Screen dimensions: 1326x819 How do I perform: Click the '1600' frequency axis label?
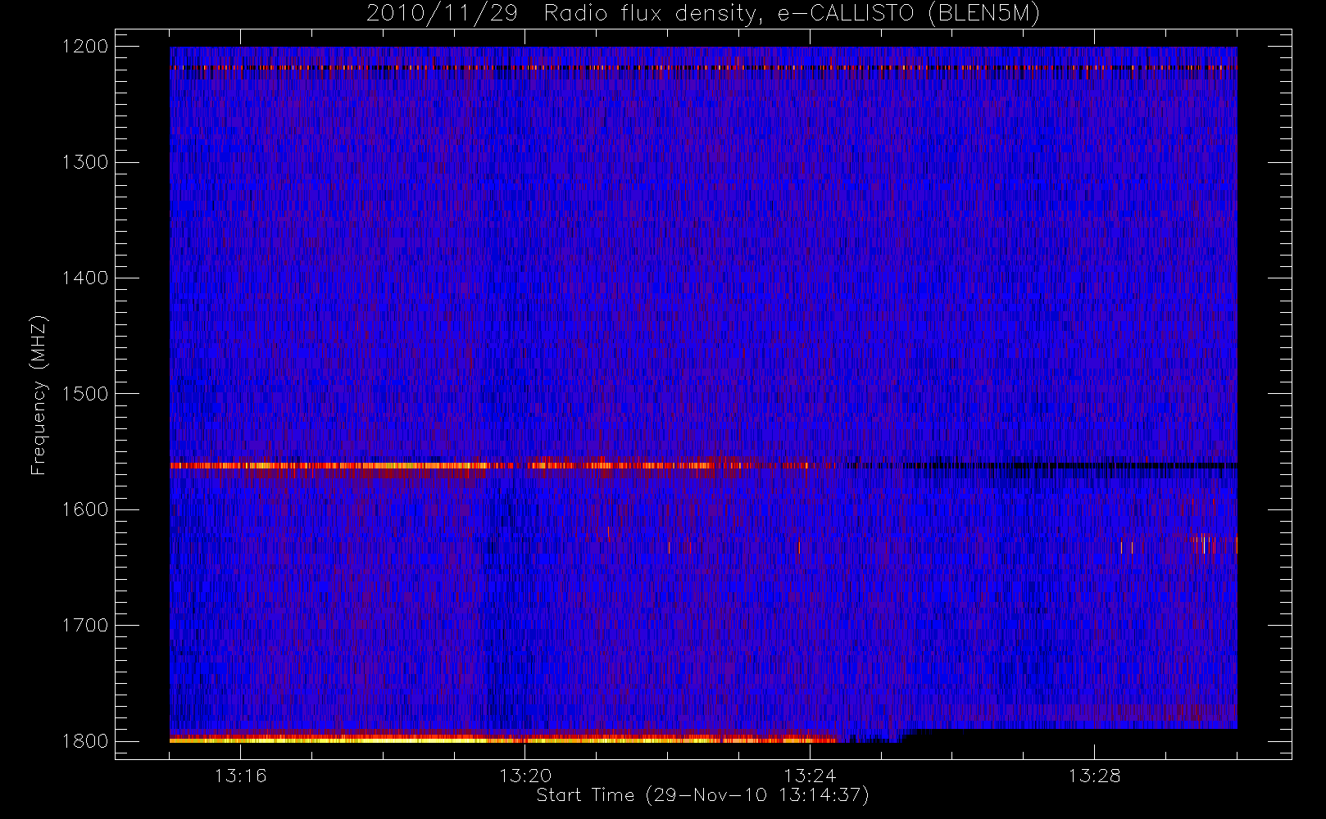(85, 509)
